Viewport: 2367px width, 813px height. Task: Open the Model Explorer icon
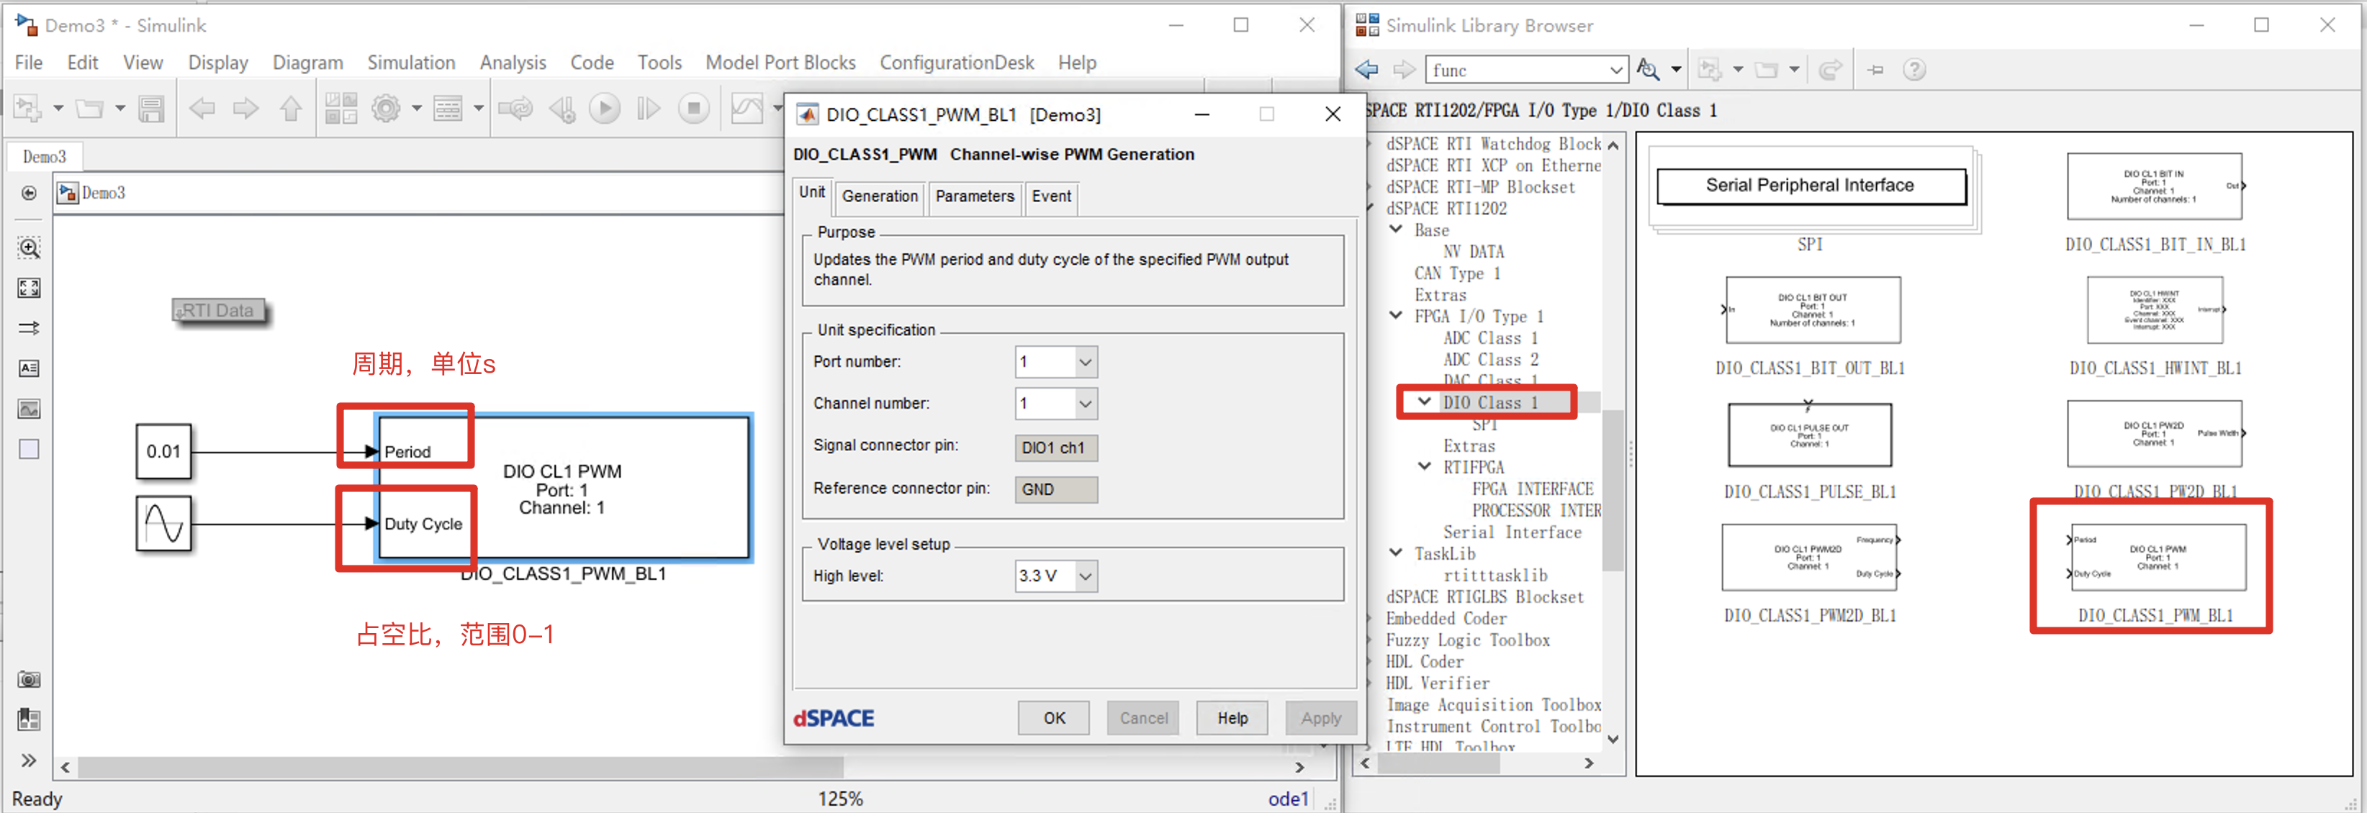point(448,109)
